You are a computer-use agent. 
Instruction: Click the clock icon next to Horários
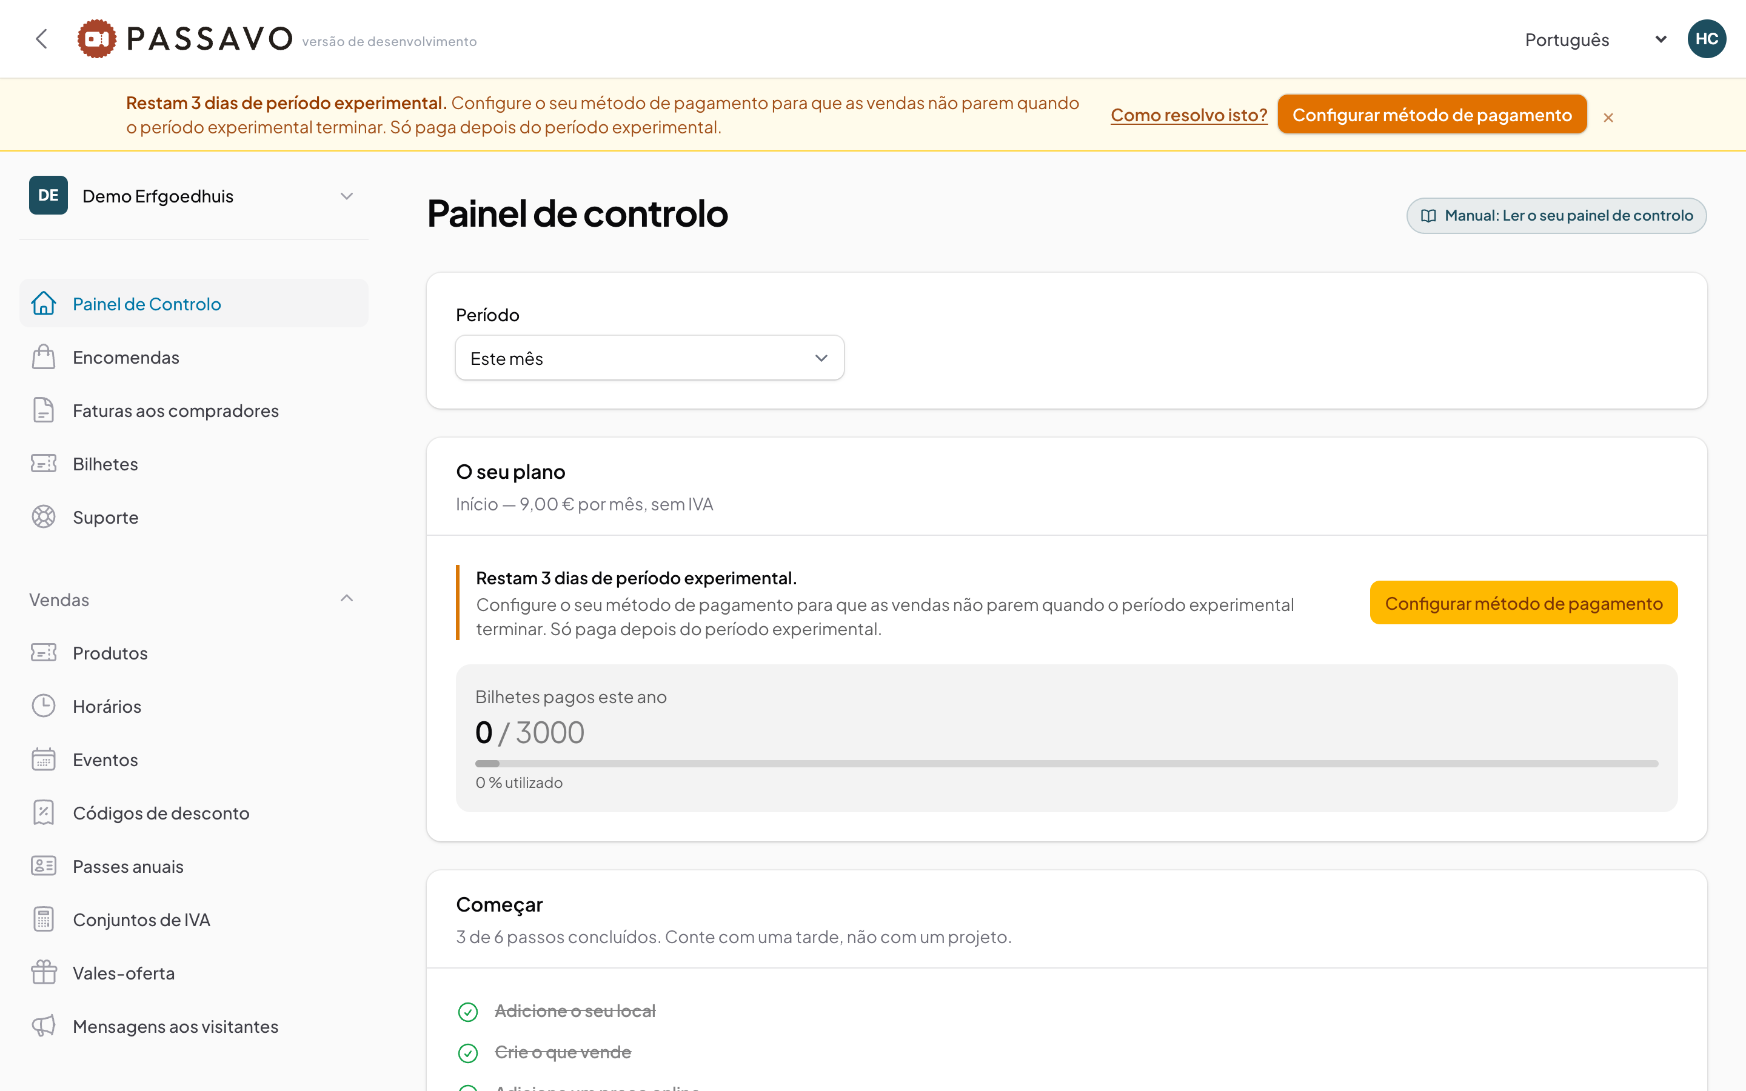click(43, 706)
